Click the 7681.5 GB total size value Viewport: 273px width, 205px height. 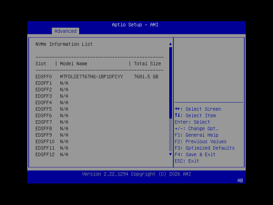click(x=146, y=77)
